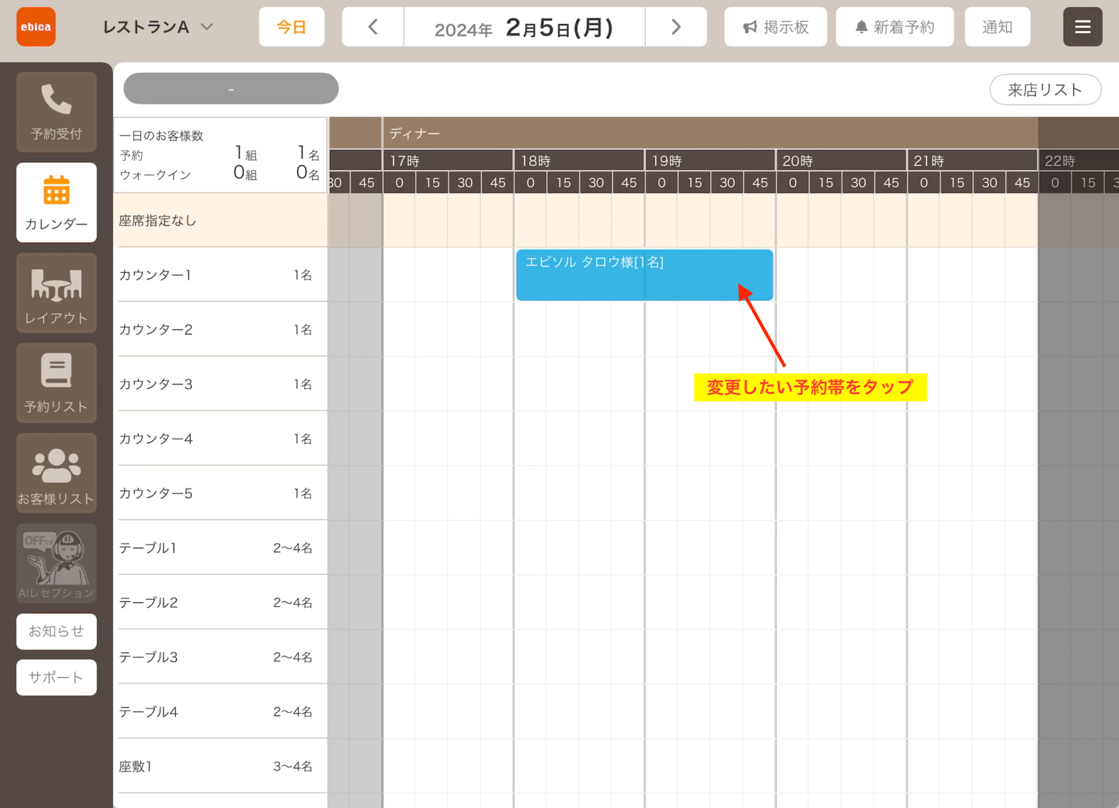
Task: Open 新着予約 bell notifications
Action: click(894, 27)
